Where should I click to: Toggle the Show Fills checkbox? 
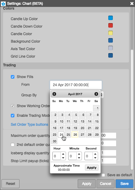[13, 77]
